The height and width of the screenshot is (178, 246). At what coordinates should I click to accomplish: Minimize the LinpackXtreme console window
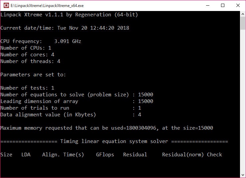(x=208, y=5)
